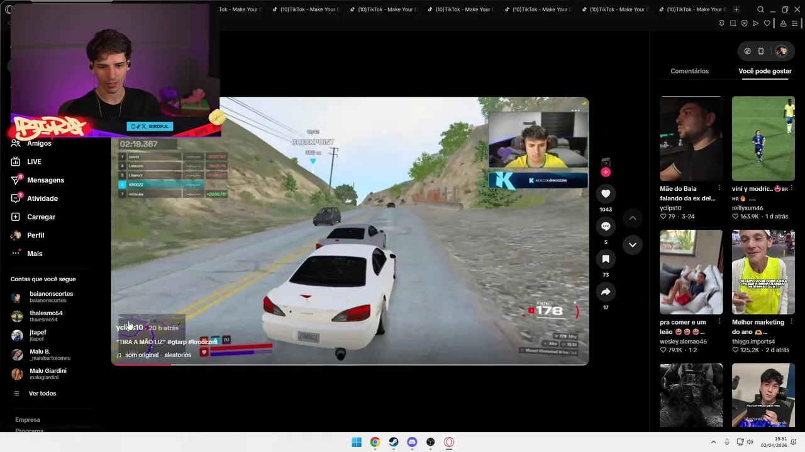Open Discord from the taskbar

click(x=412, y=442)
